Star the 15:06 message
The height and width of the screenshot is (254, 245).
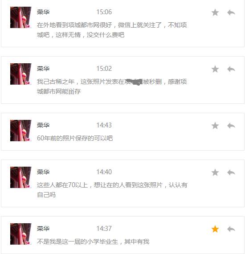[x=215, y=12]
